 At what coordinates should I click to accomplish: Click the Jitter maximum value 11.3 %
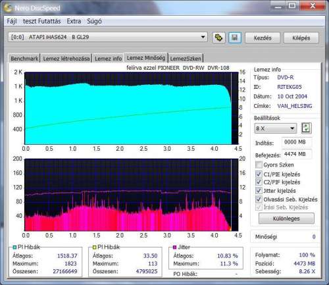229,263
